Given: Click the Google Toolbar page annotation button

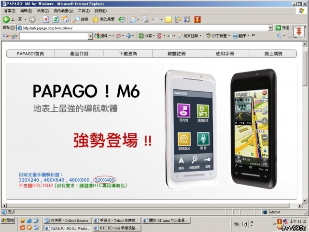Looking at the screenshot, I should pos(188,36).
